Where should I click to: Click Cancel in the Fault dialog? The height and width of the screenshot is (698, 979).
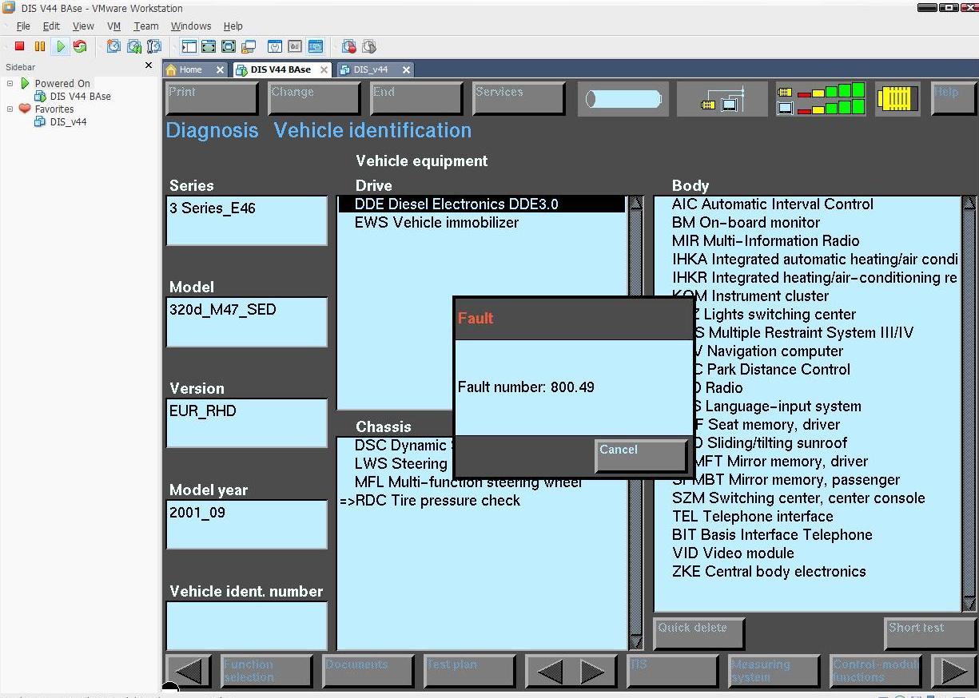coord(641,456)
